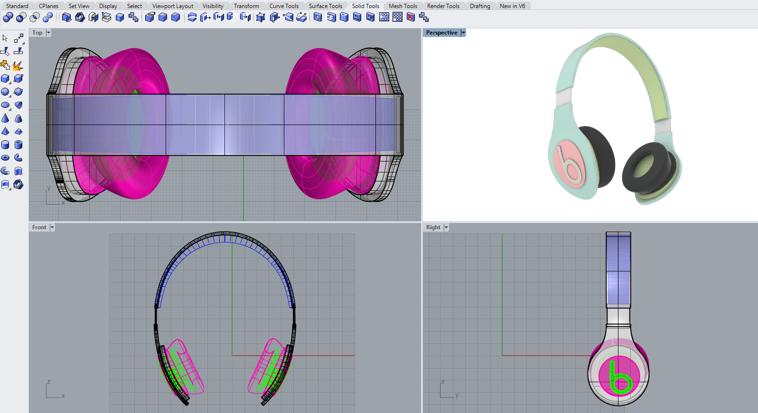The width and height of the screenshot is (758, 413).
Task: Select the Boolean Union tool
Action: click(x=8, y=18)
